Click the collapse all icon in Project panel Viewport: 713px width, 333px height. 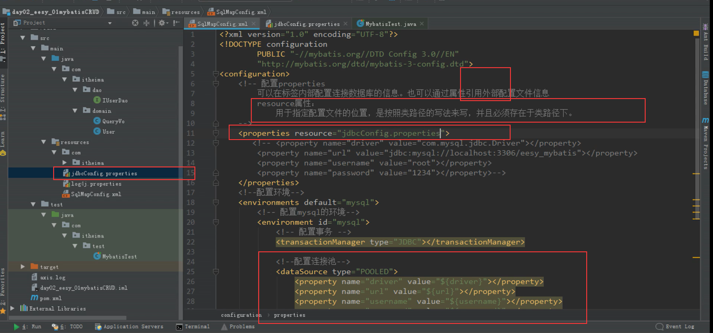(x=147, y=23)
